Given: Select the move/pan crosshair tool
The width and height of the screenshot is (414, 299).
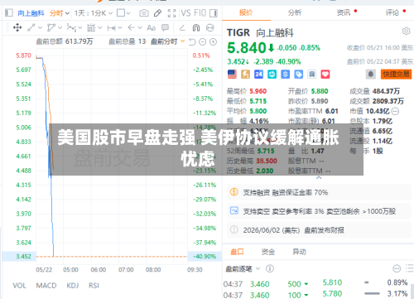Looking at the screenshot, I should [x=17, y=27].
